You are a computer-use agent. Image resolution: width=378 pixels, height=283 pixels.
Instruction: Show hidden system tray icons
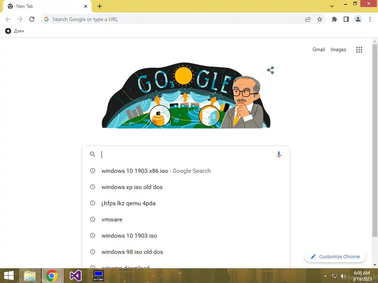pyautogui.click(x=325, y=276)
